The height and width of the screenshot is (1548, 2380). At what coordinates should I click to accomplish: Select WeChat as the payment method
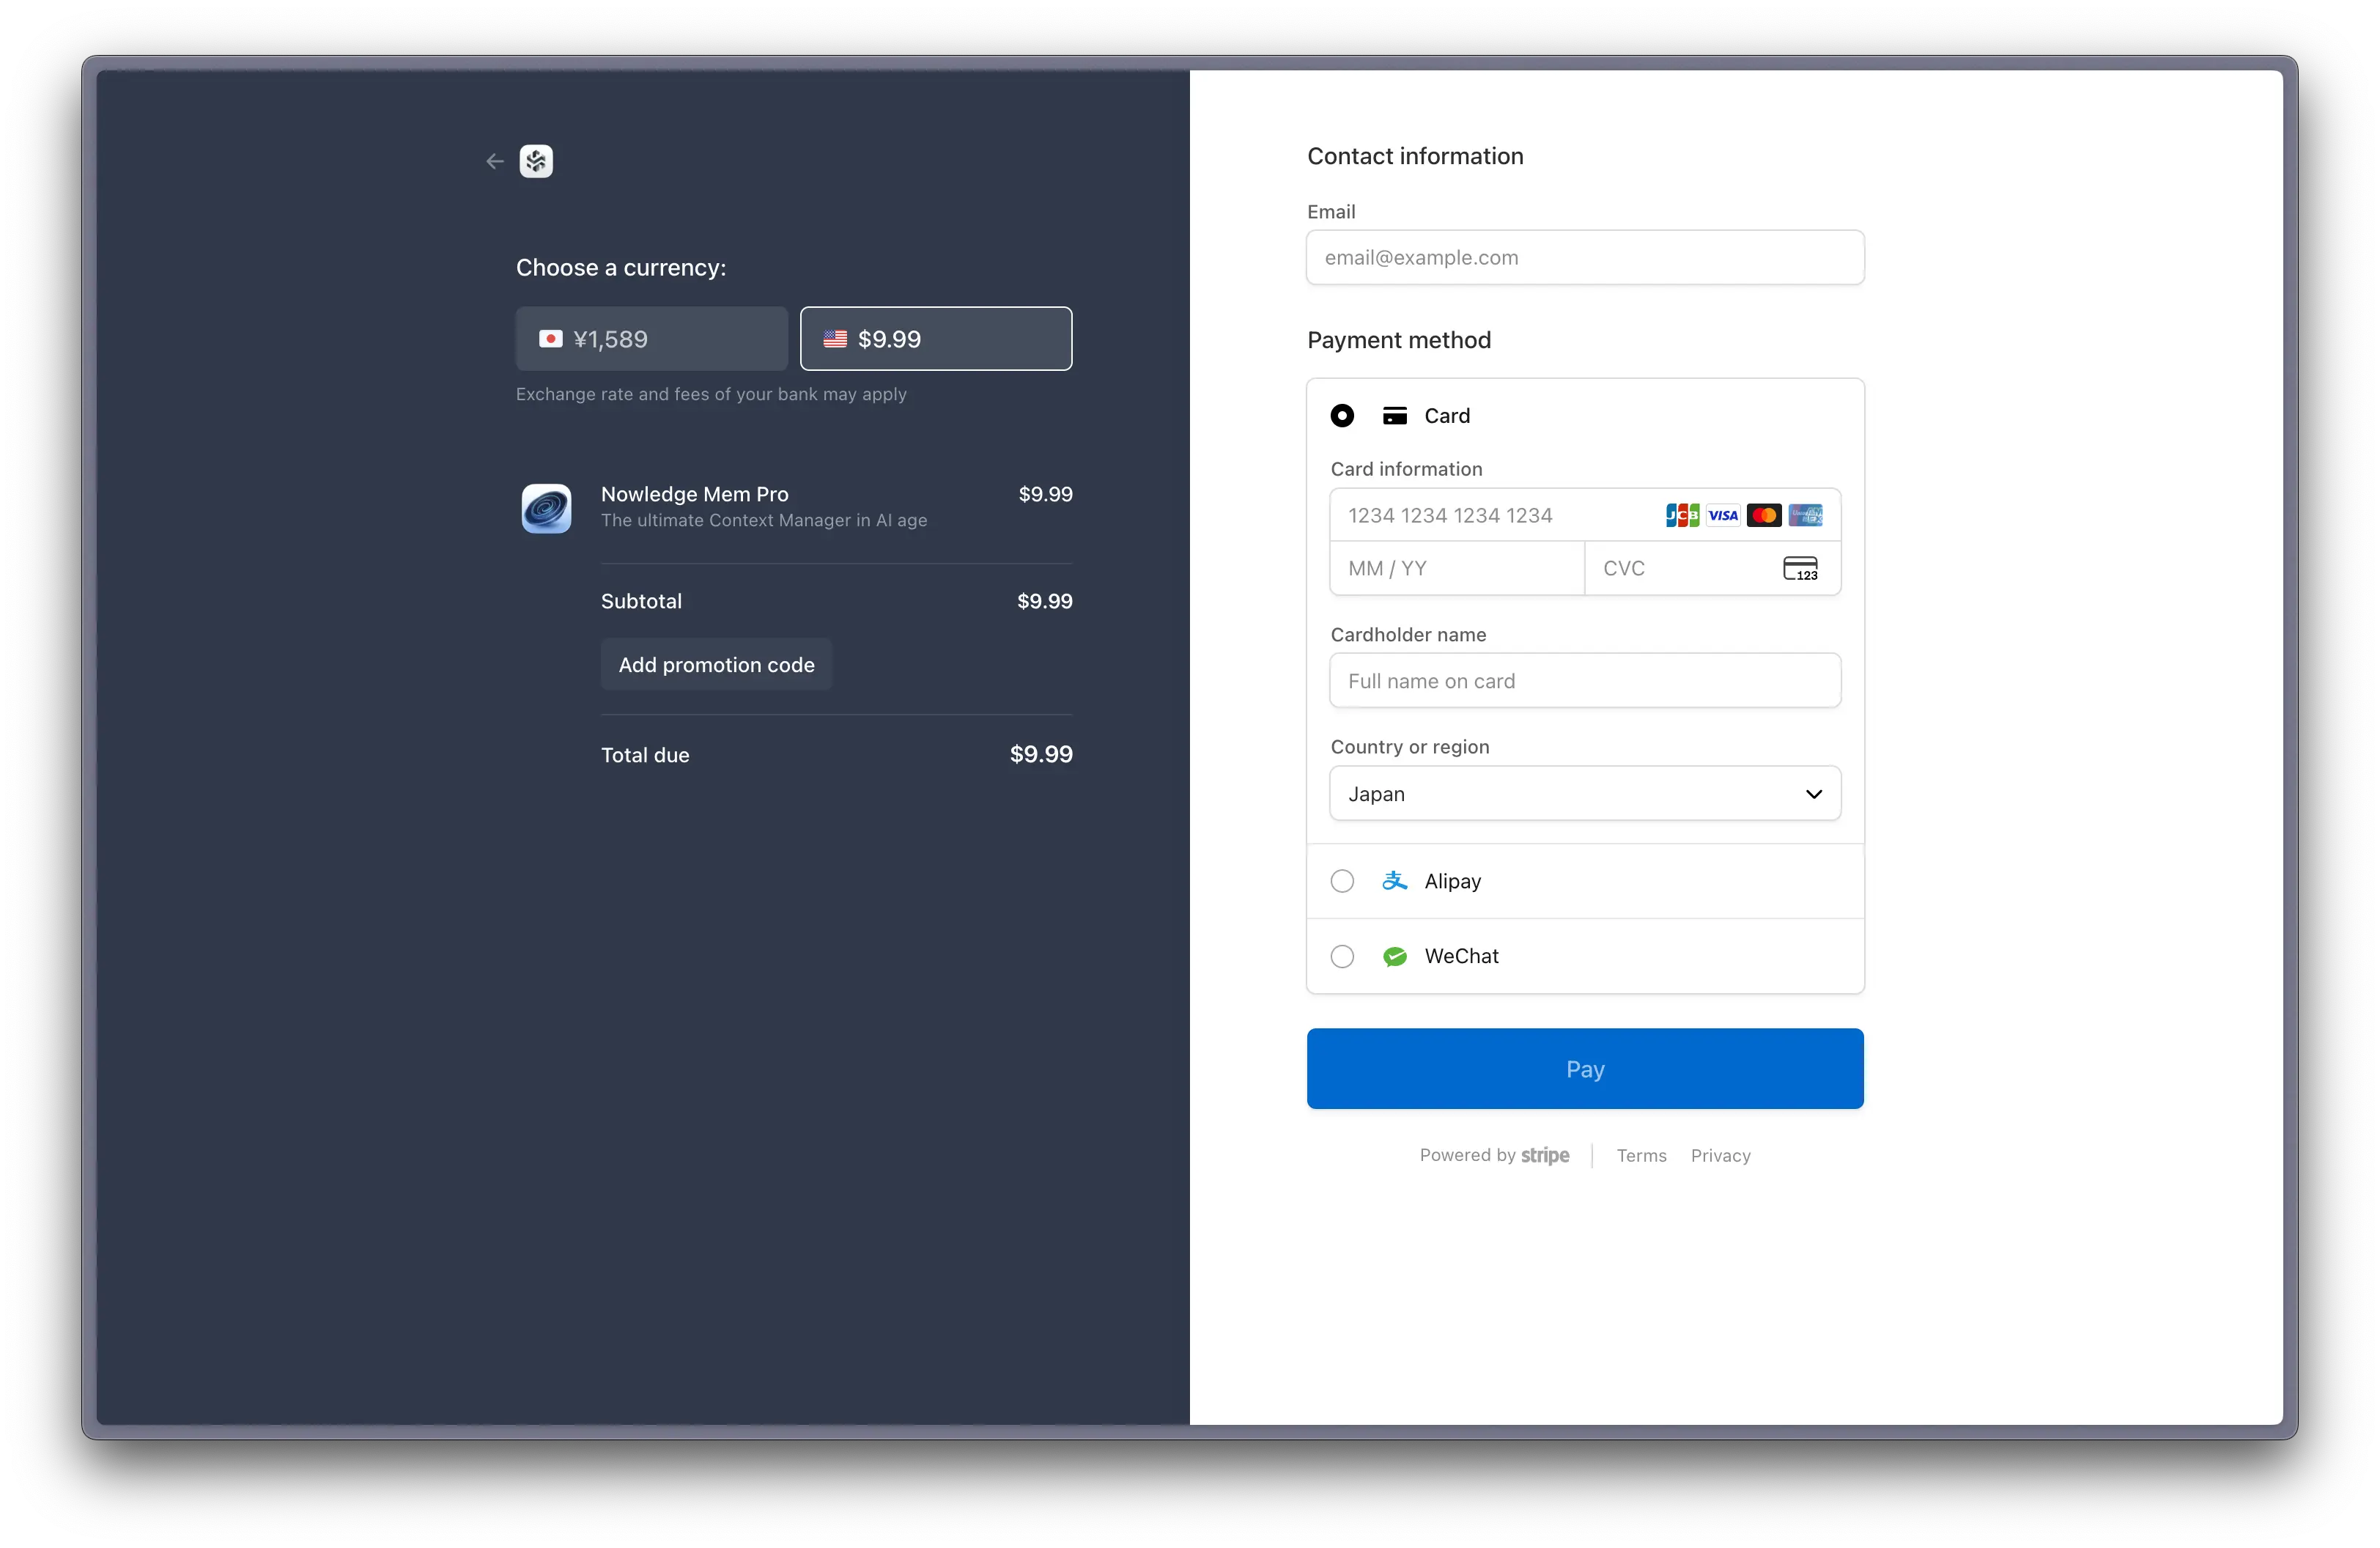click(1342, 956)
